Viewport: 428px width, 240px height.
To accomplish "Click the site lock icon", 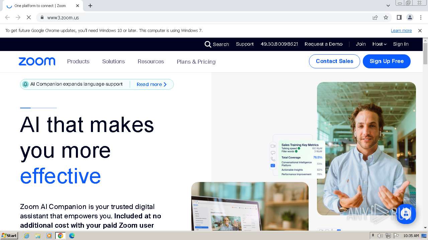I will (x=42, y=17).
